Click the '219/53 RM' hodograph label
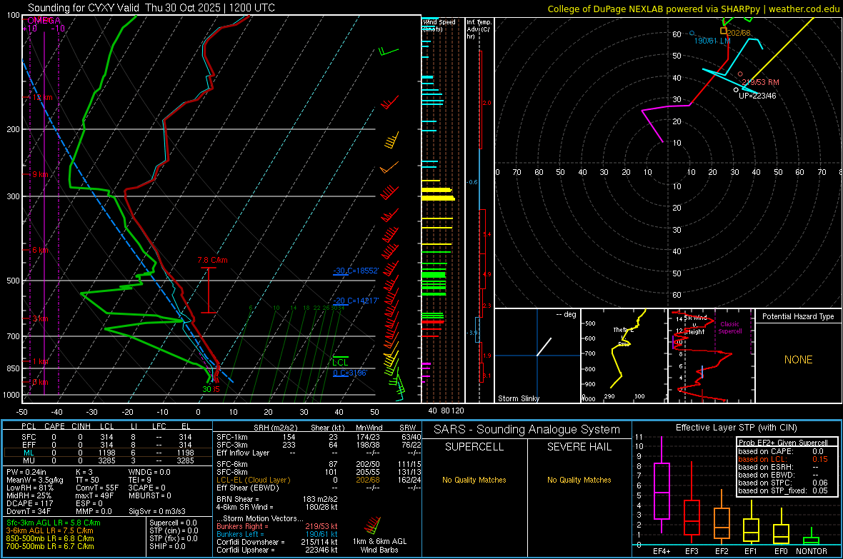 pyautogui.click(x=760, y=82)
